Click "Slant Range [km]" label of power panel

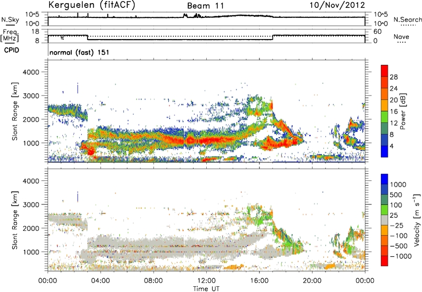[x=15, y=111]
